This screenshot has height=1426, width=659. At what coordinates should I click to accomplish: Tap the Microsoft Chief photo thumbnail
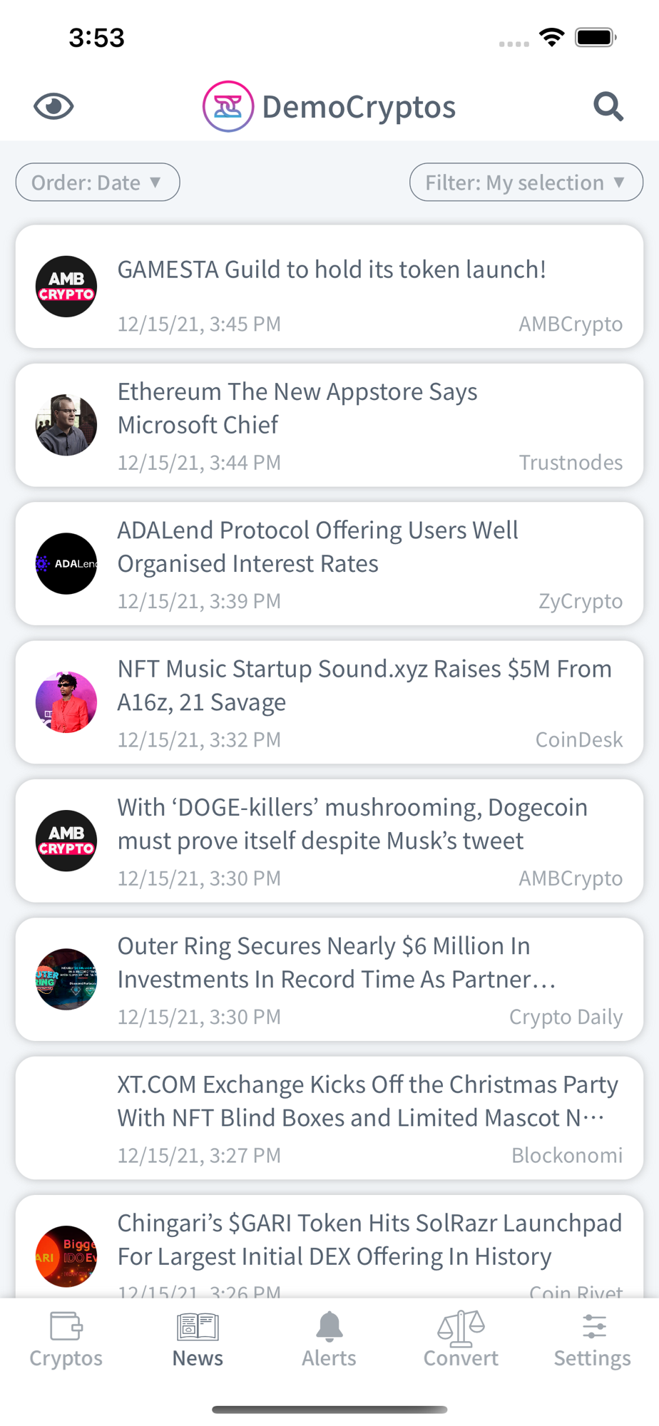tap(66, 425)
